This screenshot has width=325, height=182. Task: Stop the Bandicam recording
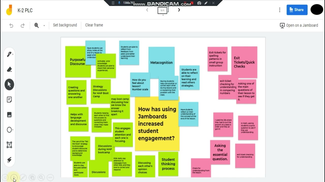click(192, 3)
